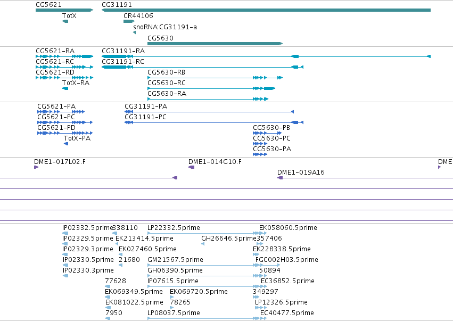The width and height of the screenshot is (453, 321).
Task: Select the DME1-017L02.F clone marker
Action: tap(36, 167)
